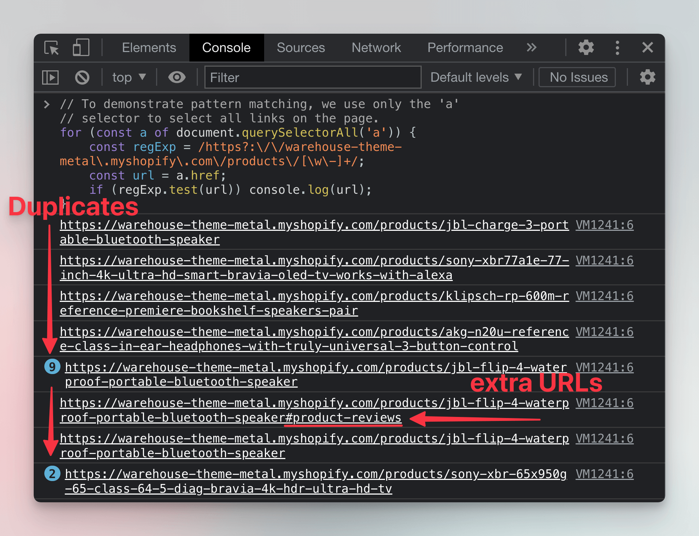
Task: Show more panels with the chevron arrows
Action: coord(532,48)
